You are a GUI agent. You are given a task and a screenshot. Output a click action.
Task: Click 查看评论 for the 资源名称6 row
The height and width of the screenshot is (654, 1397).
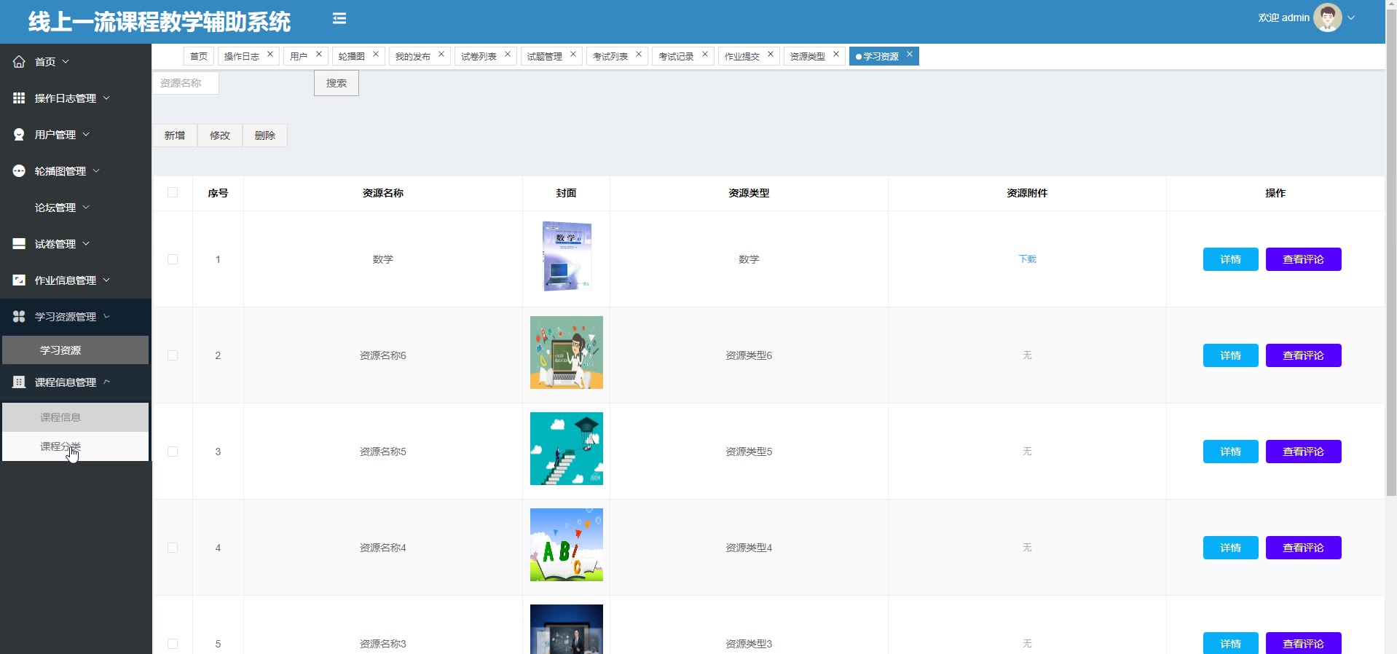[1304, 355]
